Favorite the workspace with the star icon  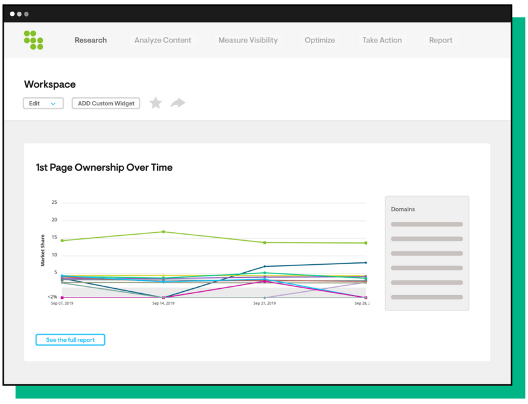pyautogui.click(x=155, y=103)
